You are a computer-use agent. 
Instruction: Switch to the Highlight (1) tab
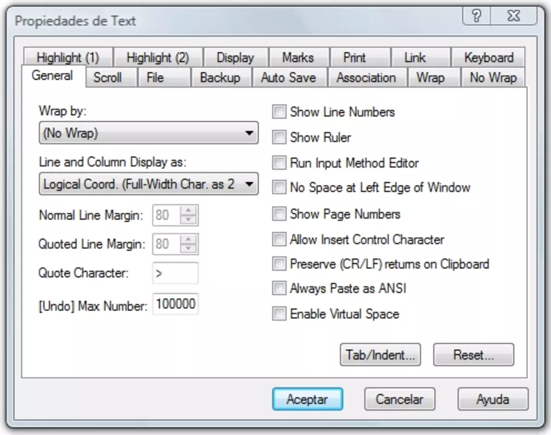point(68,58)
